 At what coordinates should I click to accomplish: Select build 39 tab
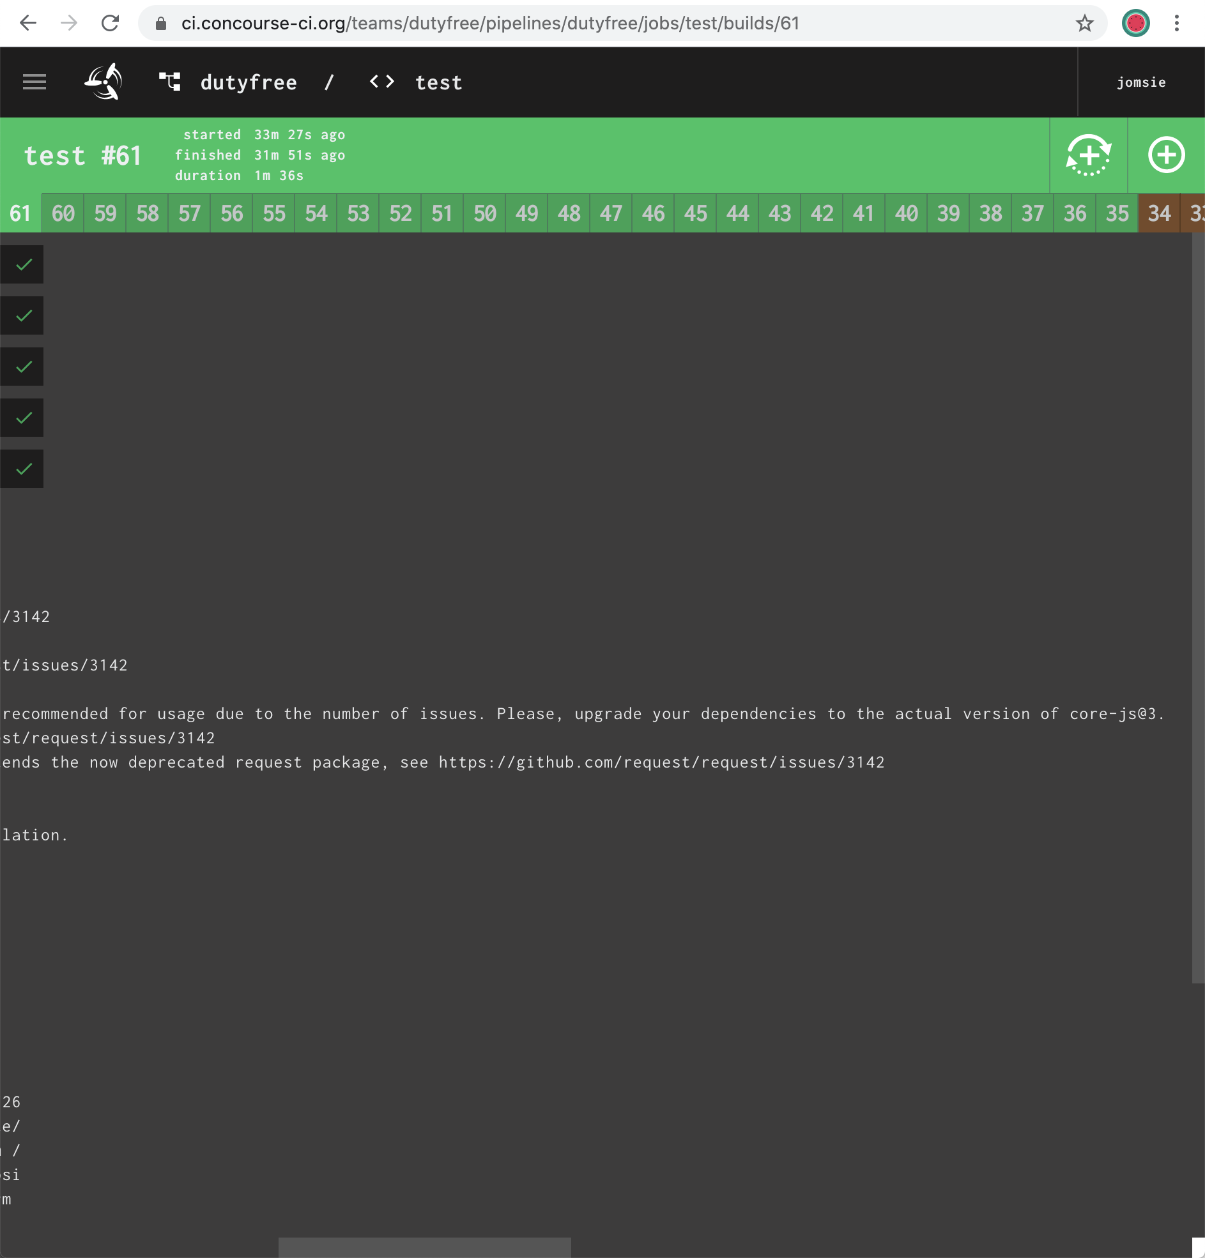[949, 213]
